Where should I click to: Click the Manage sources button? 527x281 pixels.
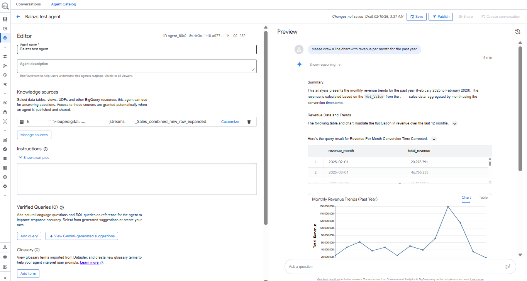(x=34, y=135)
